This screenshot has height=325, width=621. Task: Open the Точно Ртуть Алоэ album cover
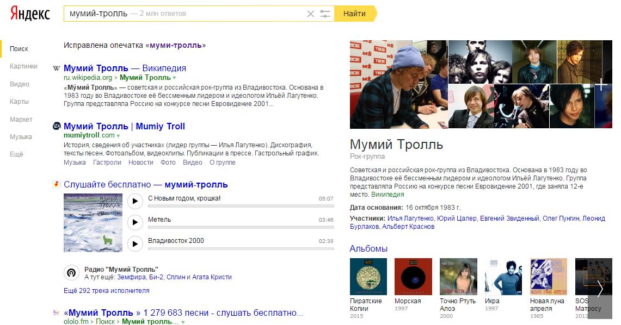458,277
